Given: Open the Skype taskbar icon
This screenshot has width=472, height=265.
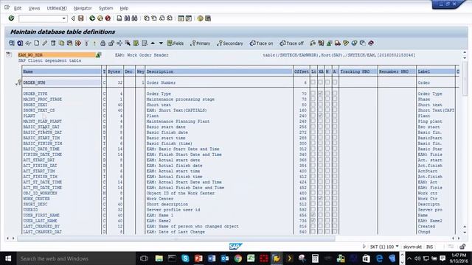Looking at the screenshot, I should 185,258.
